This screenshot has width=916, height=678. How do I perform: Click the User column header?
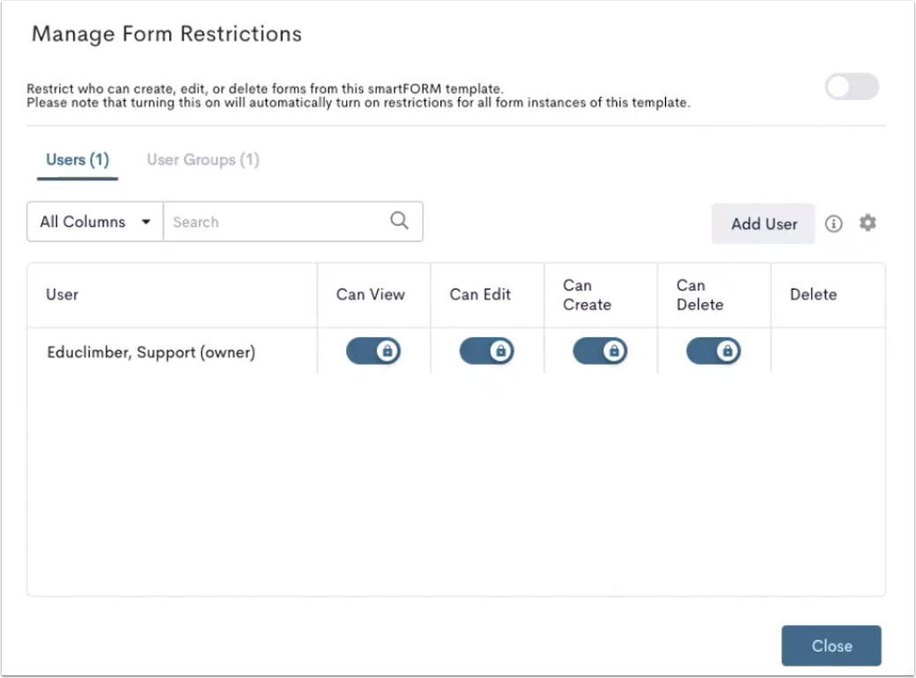click(172, 295)
